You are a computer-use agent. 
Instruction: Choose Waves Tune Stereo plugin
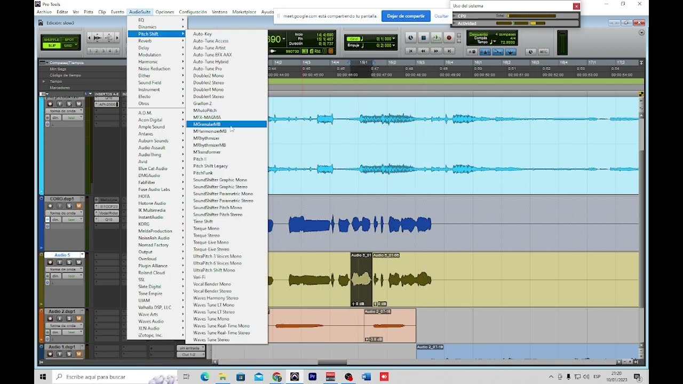226,340
